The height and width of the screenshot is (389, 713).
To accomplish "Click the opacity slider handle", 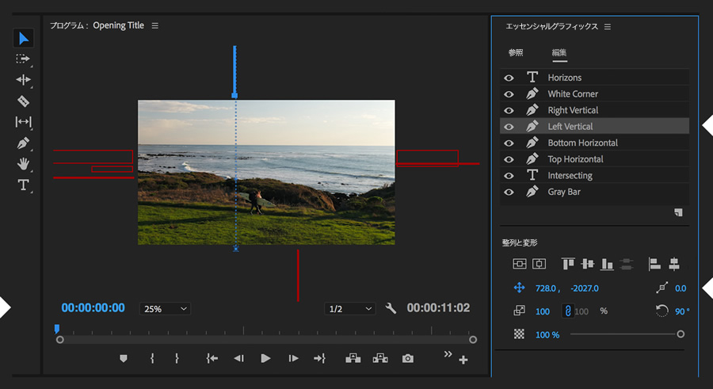I will click(680, 334).
